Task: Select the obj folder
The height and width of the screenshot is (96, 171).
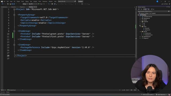Action: point(144,25)
